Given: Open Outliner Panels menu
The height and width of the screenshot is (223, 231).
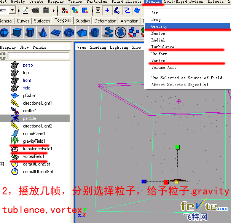Looking at the screenshot, I should pos(39,47).
